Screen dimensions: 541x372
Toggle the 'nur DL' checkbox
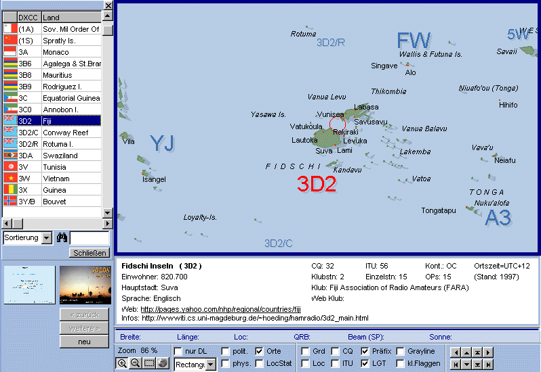[x=178, y=352]
